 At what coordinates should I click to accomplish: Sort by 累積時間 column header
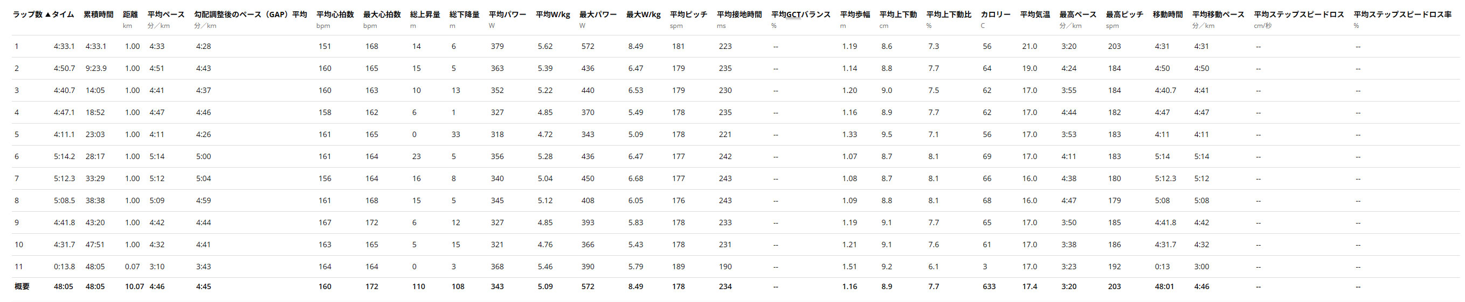(99, 15)
